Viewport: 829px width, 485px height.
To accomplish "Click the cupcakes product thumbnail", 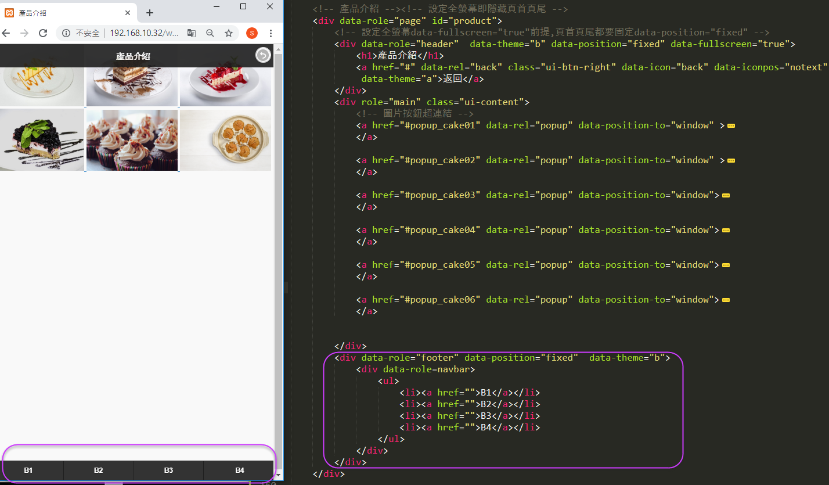I will pos(132,140).
